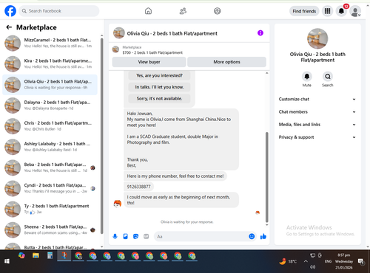The height and width of the screenshot is (273, 370).
Task: Open Sheena conversation
Action: coord(50,229)
